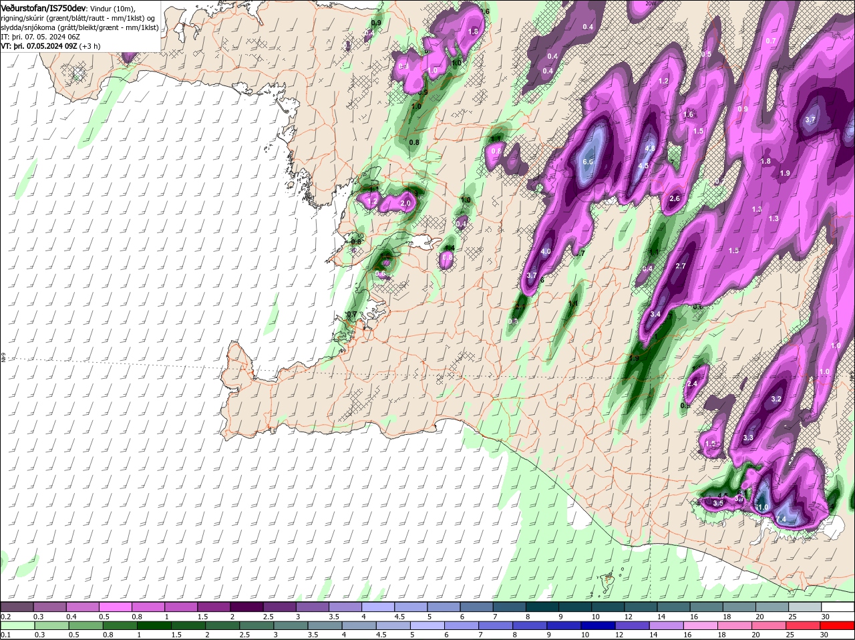Click the 3.3 value label on the map
Screen dimensions: 855x640
(748, 438)
